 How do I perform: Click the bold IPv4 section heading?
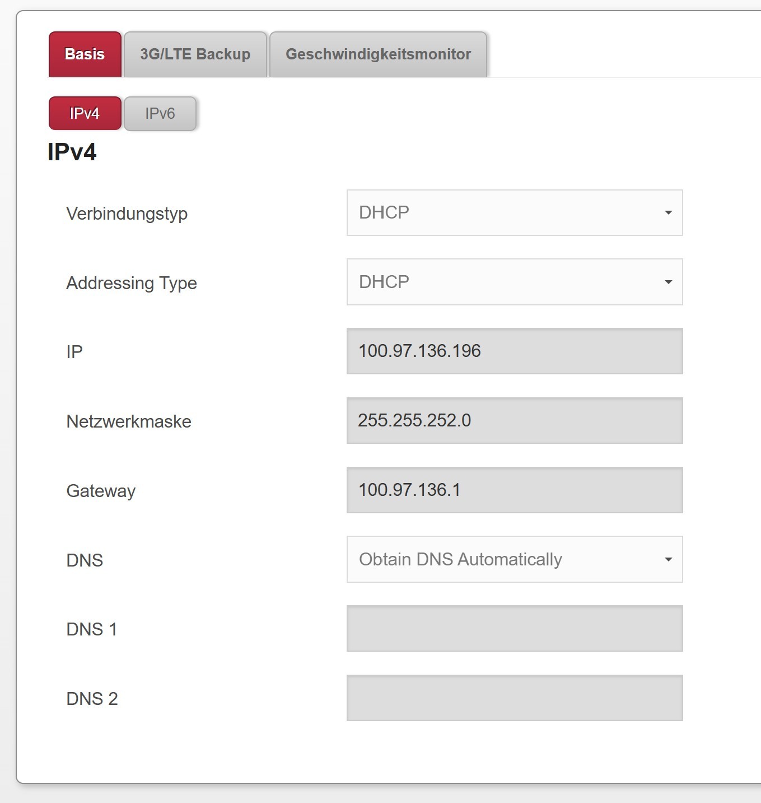(72, 152)
